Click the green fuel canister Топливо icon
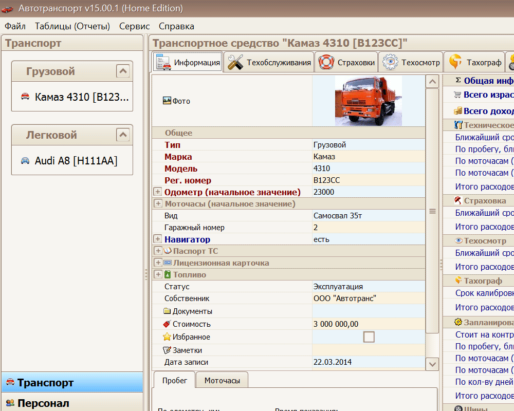This screenshot has width=514, height=411. tap(168, 274)
